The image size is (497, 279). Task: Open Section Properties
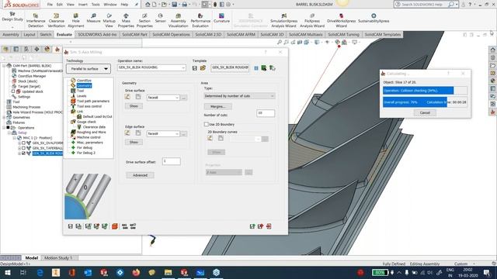[144, 21]
